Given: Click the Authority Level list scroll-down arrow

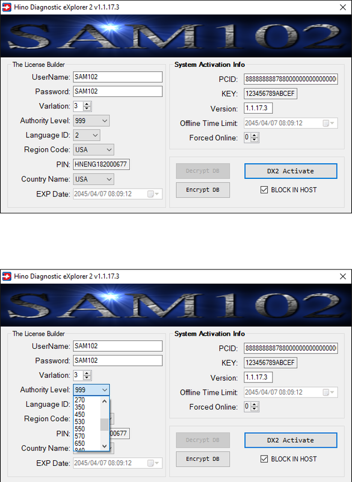Looking at the screenshot, I should pyautogui.click(x=104, y=446).
